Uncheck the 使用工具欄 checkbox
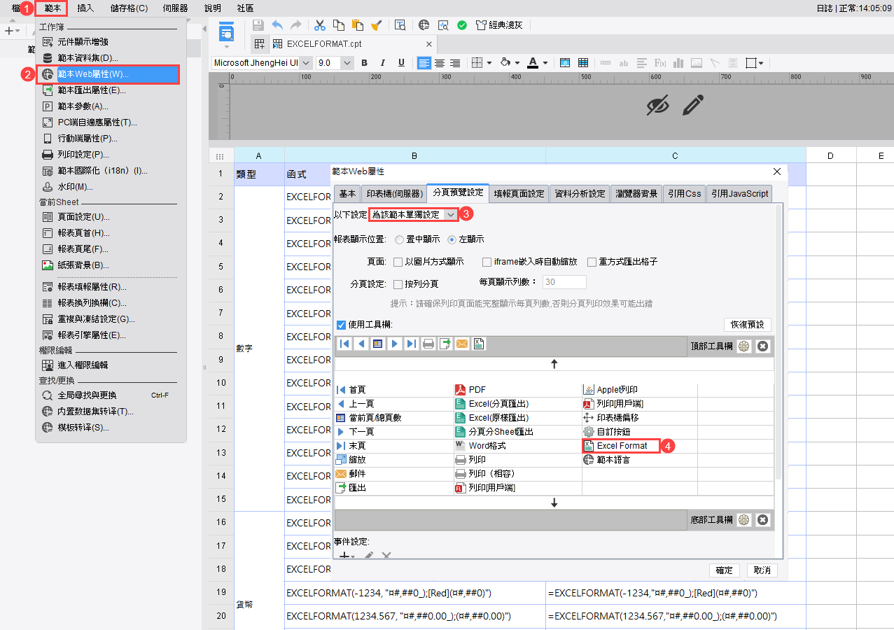Screen dimensions: 894x630 click(341, 325)
